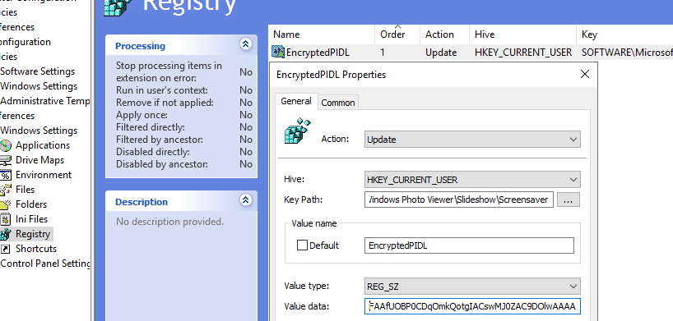Collapse the Description panel
Image resolution: width=673 pixels, height=321 pixels.
pyautogui.click(x=245, y=200)
